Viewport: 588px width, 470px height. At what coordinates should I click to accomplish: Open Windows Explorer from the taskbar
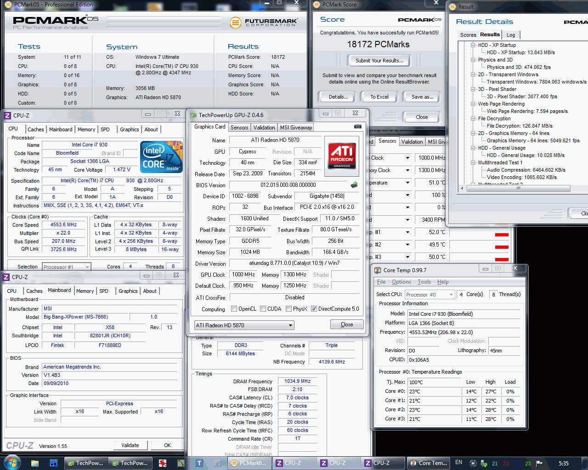[34, 463]
